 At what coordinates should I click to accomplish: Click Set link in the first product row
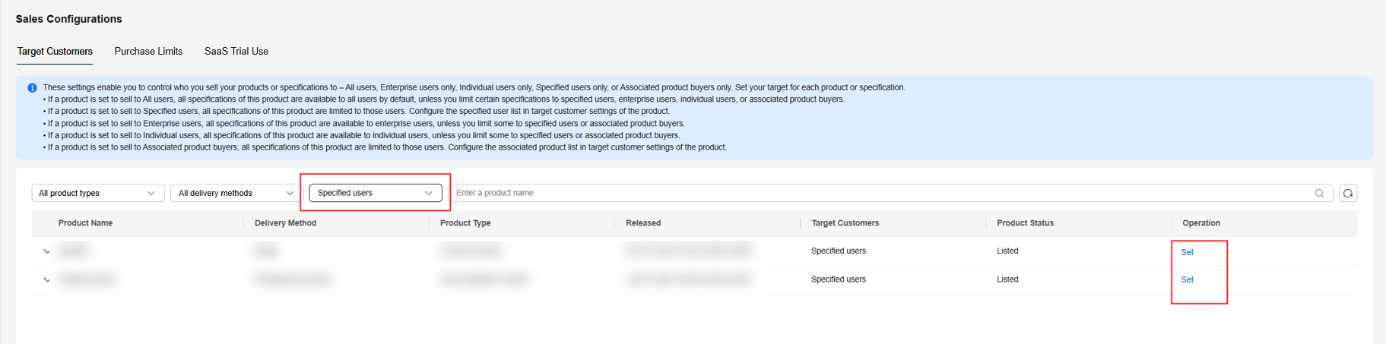coord(1187,252)
